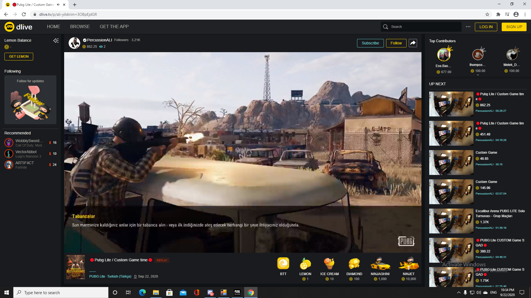Click the LOG IN button
The height and width of the screenshot is (298, 531).
(x=486, y=27)
